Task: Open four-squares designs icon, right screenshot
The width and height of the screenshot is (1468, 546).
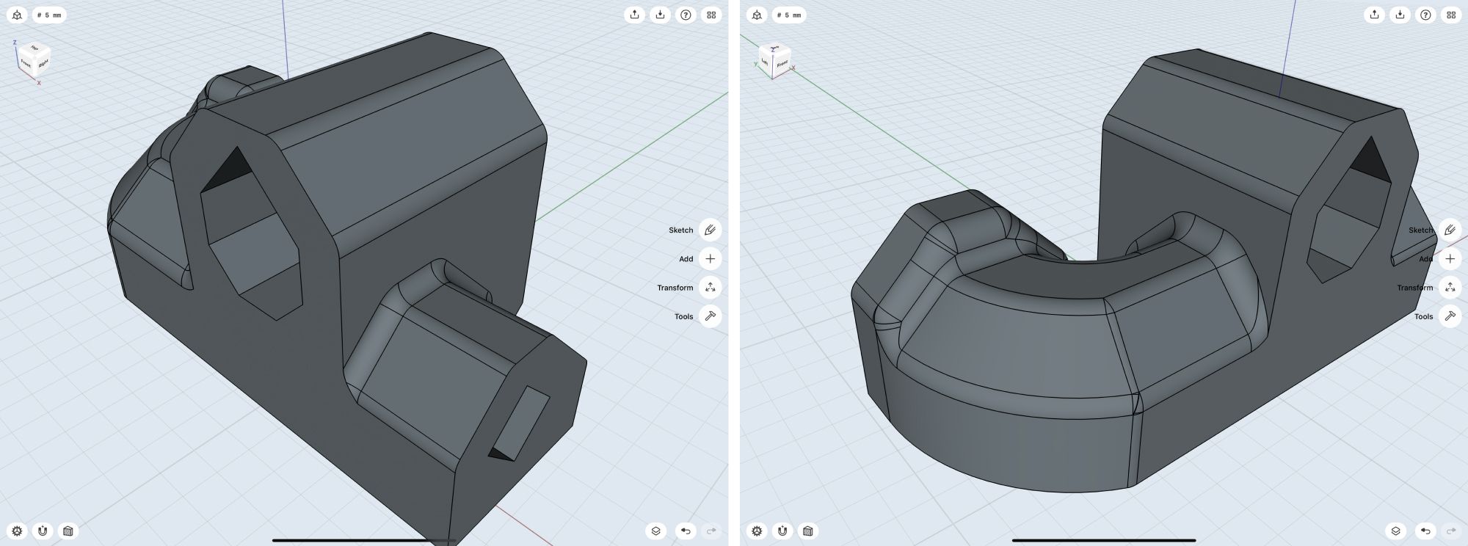Action: 1451,15
